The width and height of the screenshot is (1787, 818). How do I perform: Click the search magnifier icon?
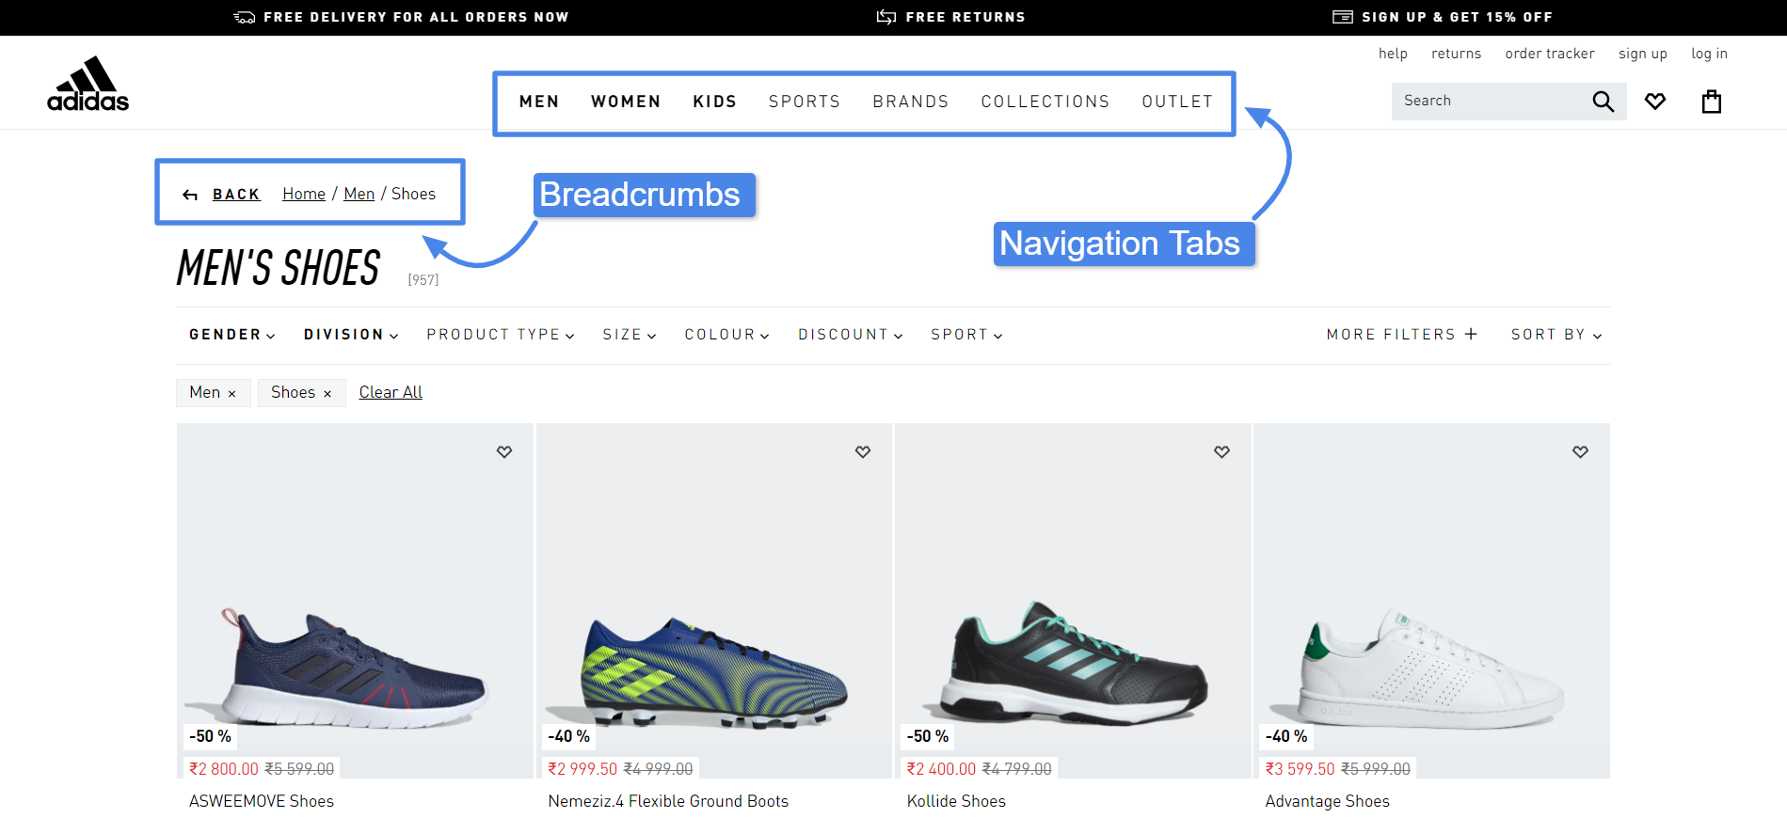(1603, 102)
